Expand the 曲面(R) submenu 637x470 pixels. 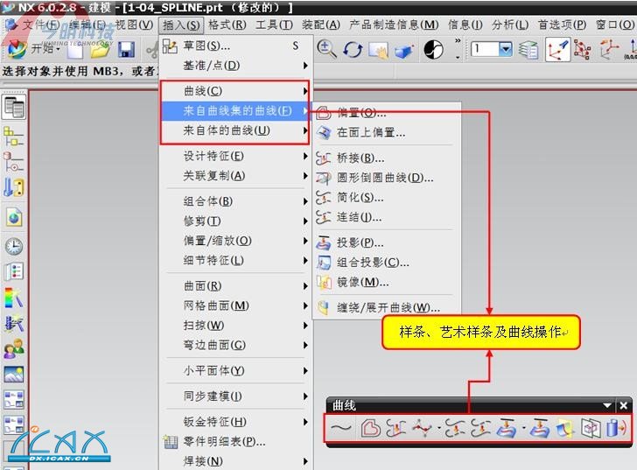(235, 286)
